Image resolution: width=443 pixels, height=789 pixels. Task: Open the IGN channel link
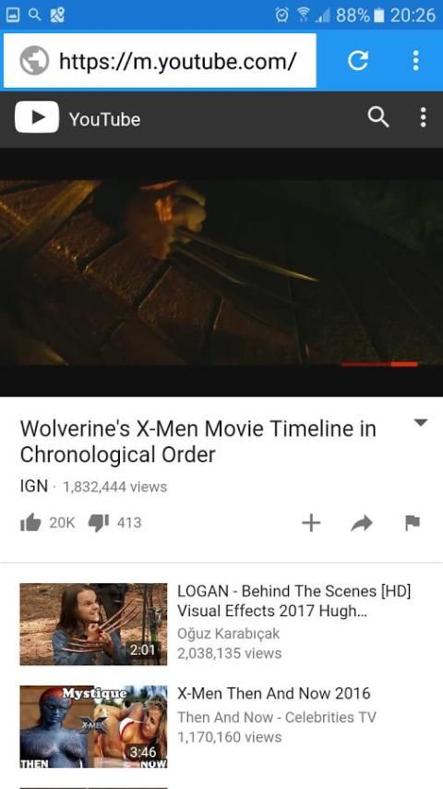[x=34, y=487]
